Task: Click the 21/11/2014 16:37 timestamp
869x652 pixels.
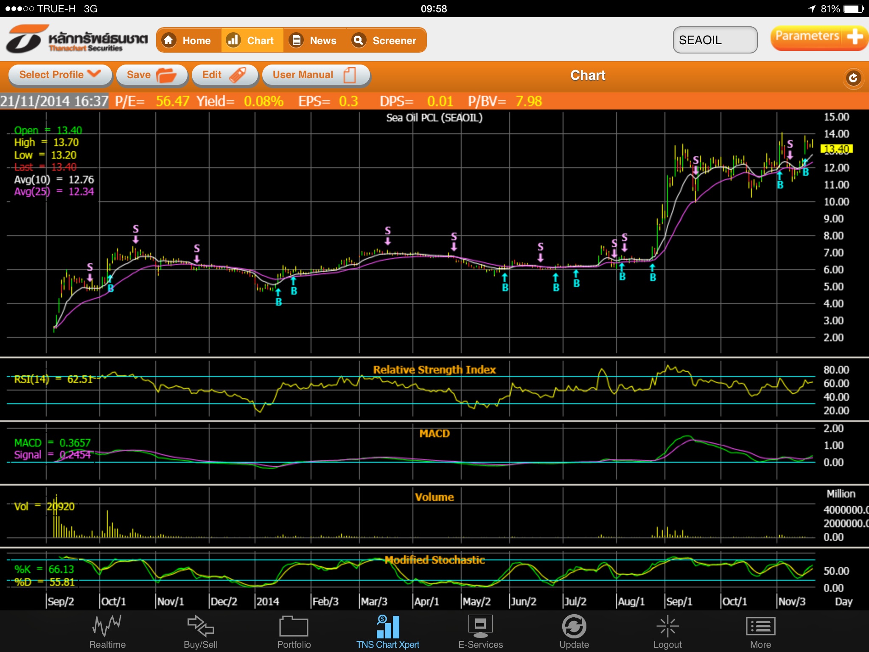Action: point(54,101)
